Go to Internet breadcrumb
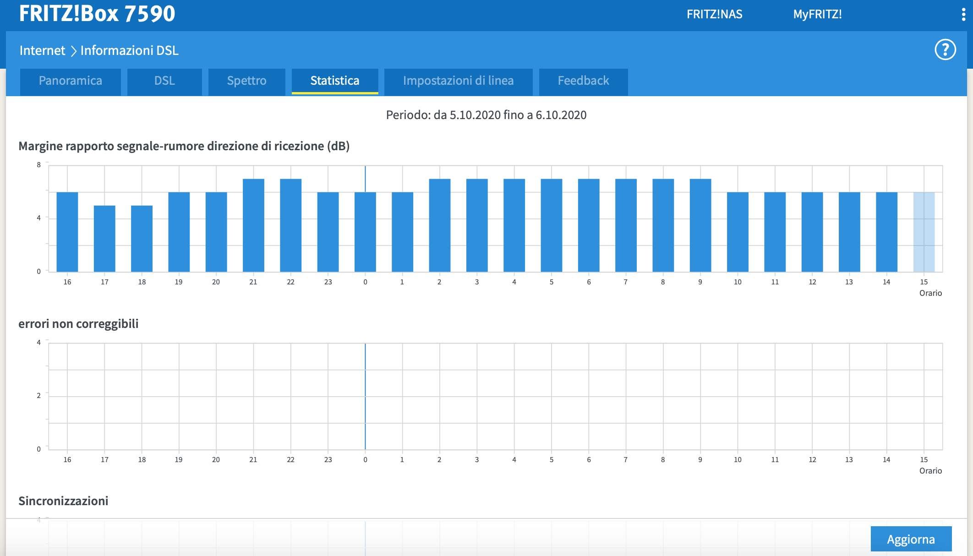973x556 pixels. (42, 50)
